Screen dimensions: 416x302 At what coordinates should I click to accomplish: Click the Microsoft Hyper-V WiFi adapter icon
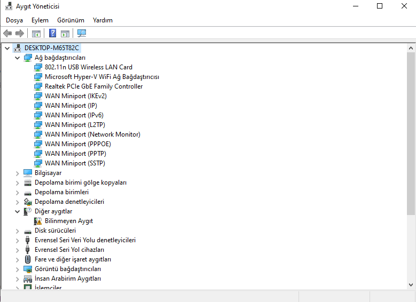click(38, 77)
